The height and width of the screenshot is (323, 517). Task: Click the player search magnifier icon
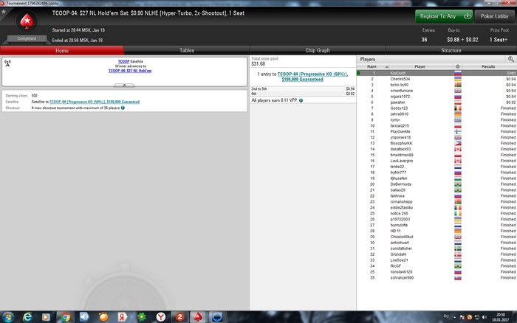point(511,59)
